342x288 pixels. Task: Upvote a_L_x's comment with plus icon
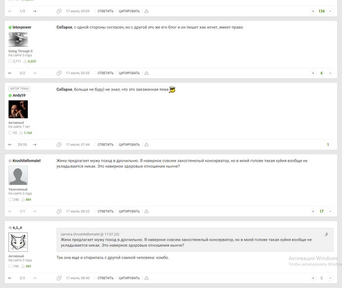click(313, 278)
